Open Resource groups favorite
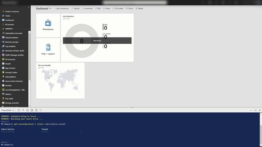 [x=10, y=42]
